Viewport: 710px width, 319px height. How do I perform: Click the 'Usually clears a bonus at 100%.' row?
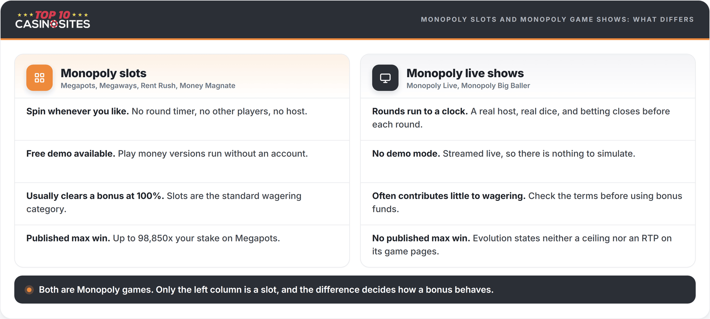coord(182,204)
